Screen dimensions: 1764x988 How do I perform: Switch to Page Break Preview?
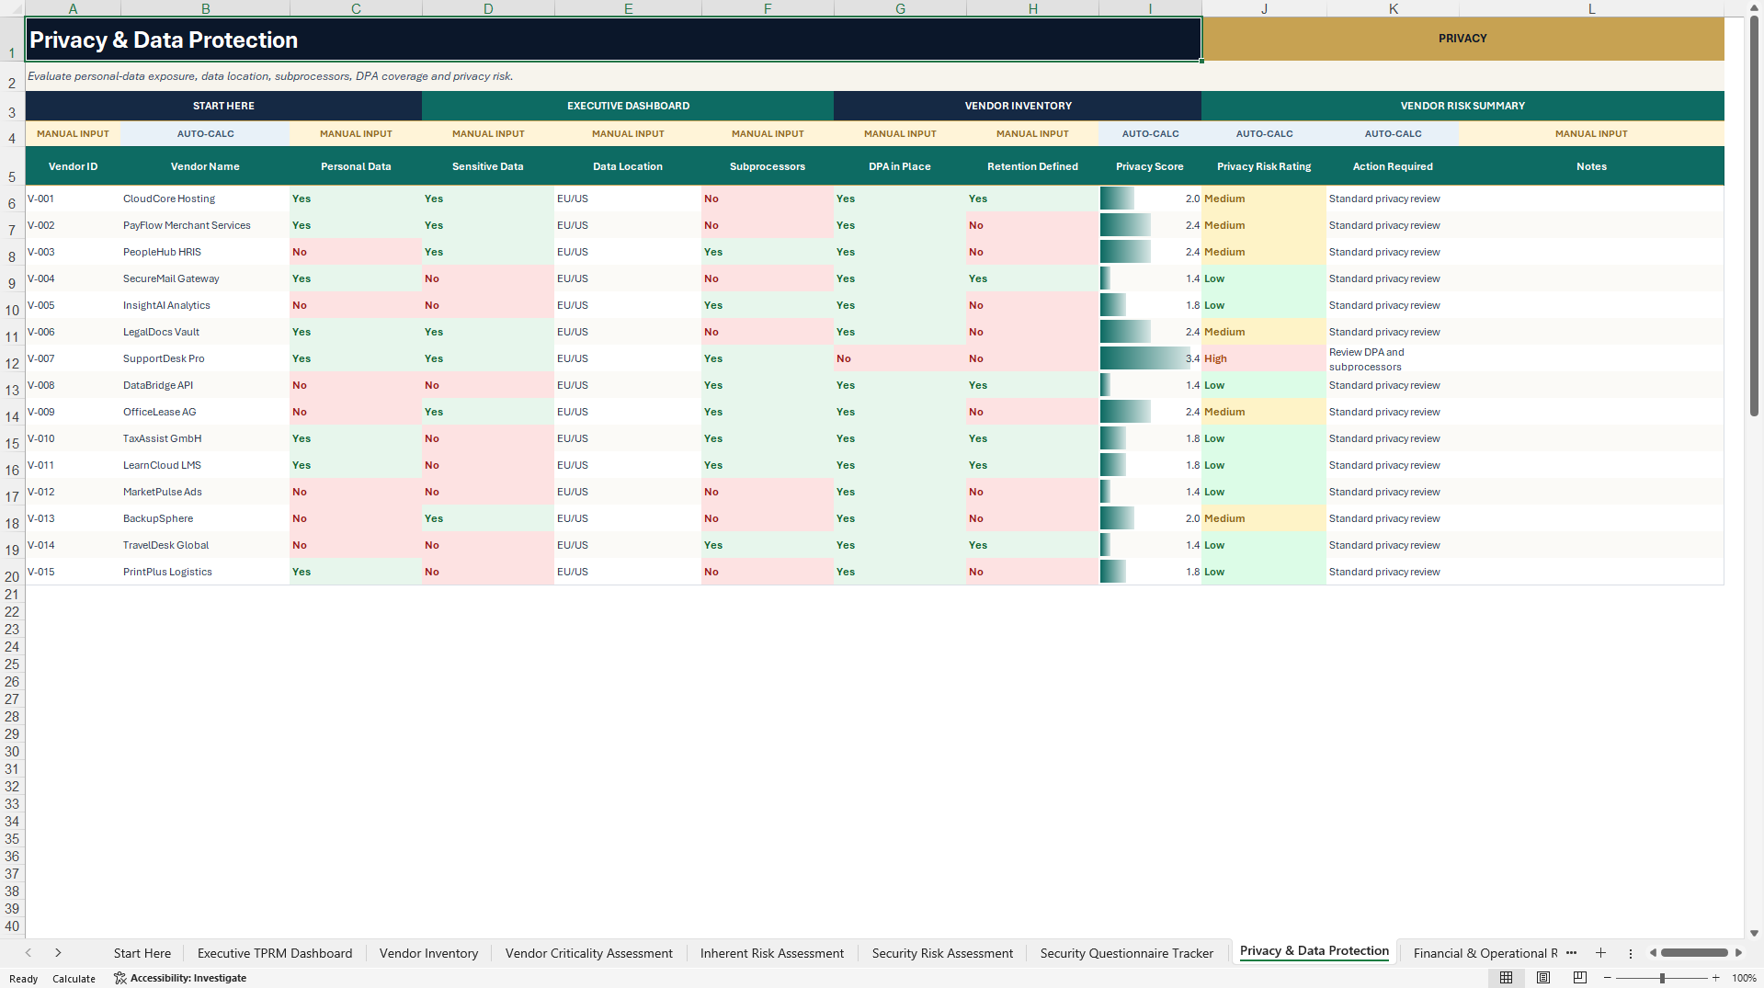1580,978
